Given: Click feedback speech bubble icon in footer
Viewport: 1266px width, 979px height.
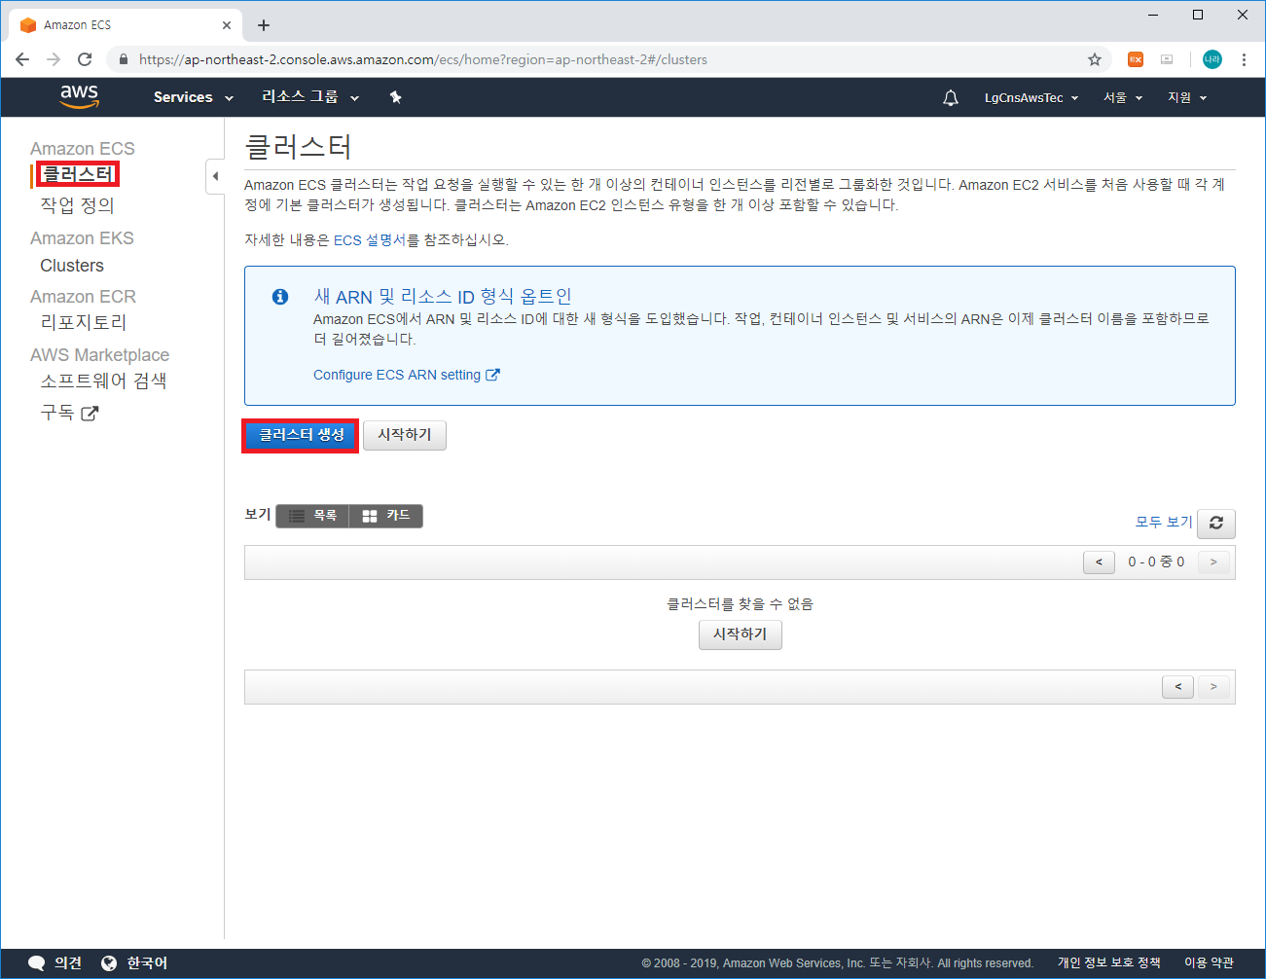Looking at the screenshot, I should pyautogui.click(x=37, y=963).
